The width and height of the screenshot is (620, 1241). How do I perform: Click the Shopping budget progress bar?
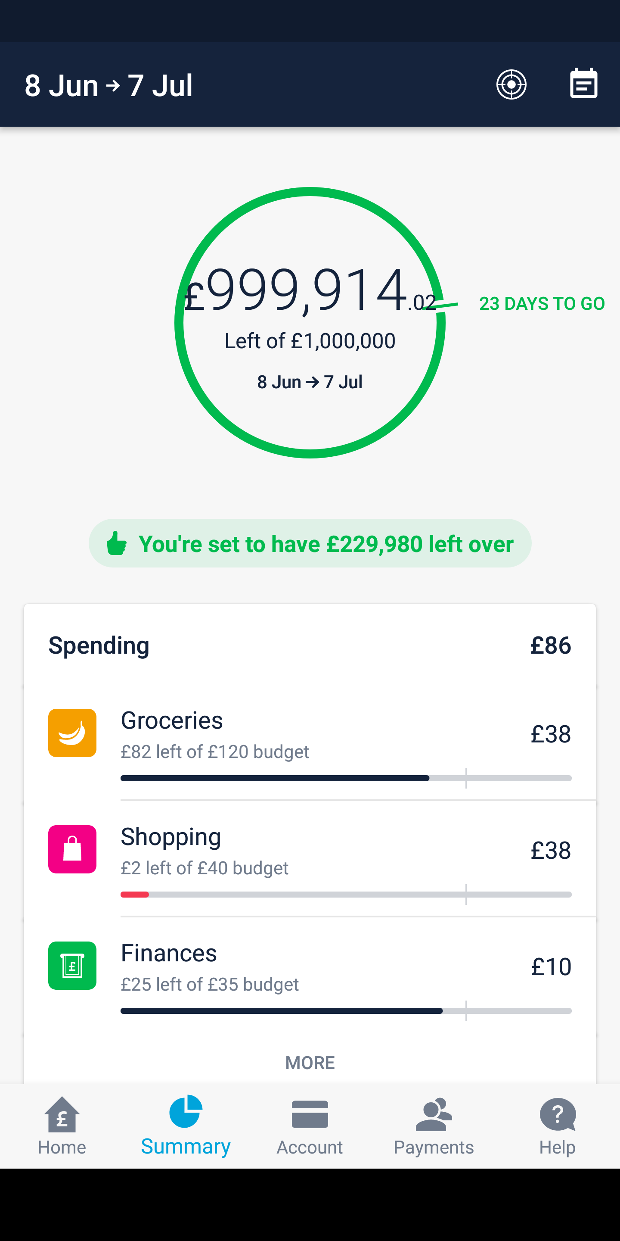click(346, 895)
